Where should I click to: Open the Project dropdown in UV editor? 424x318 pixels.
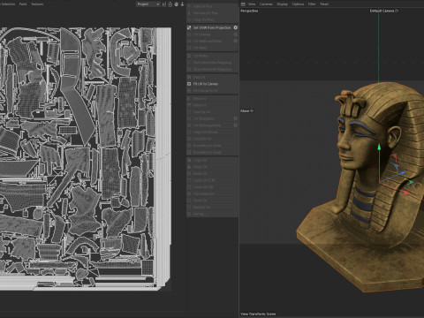[x=148, y=4]
